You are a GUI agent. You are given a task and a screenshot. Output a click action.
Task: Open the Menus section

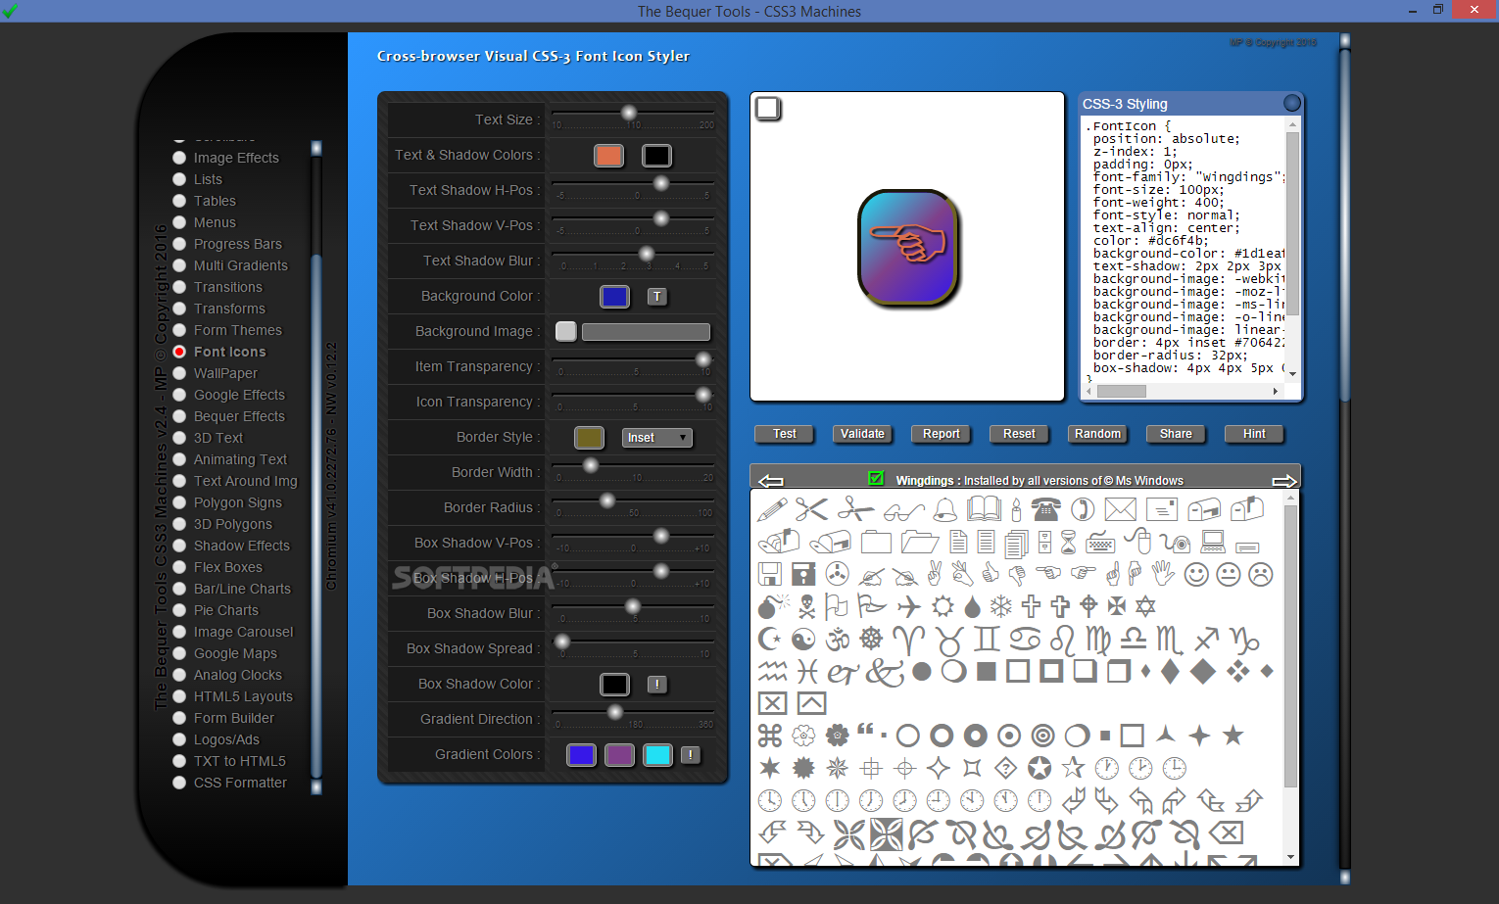[x=215, y=222]
